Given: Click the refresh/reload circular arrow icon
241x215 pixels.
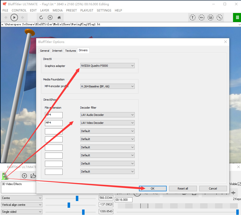Looking at the screenshot, I should (41, 17).
